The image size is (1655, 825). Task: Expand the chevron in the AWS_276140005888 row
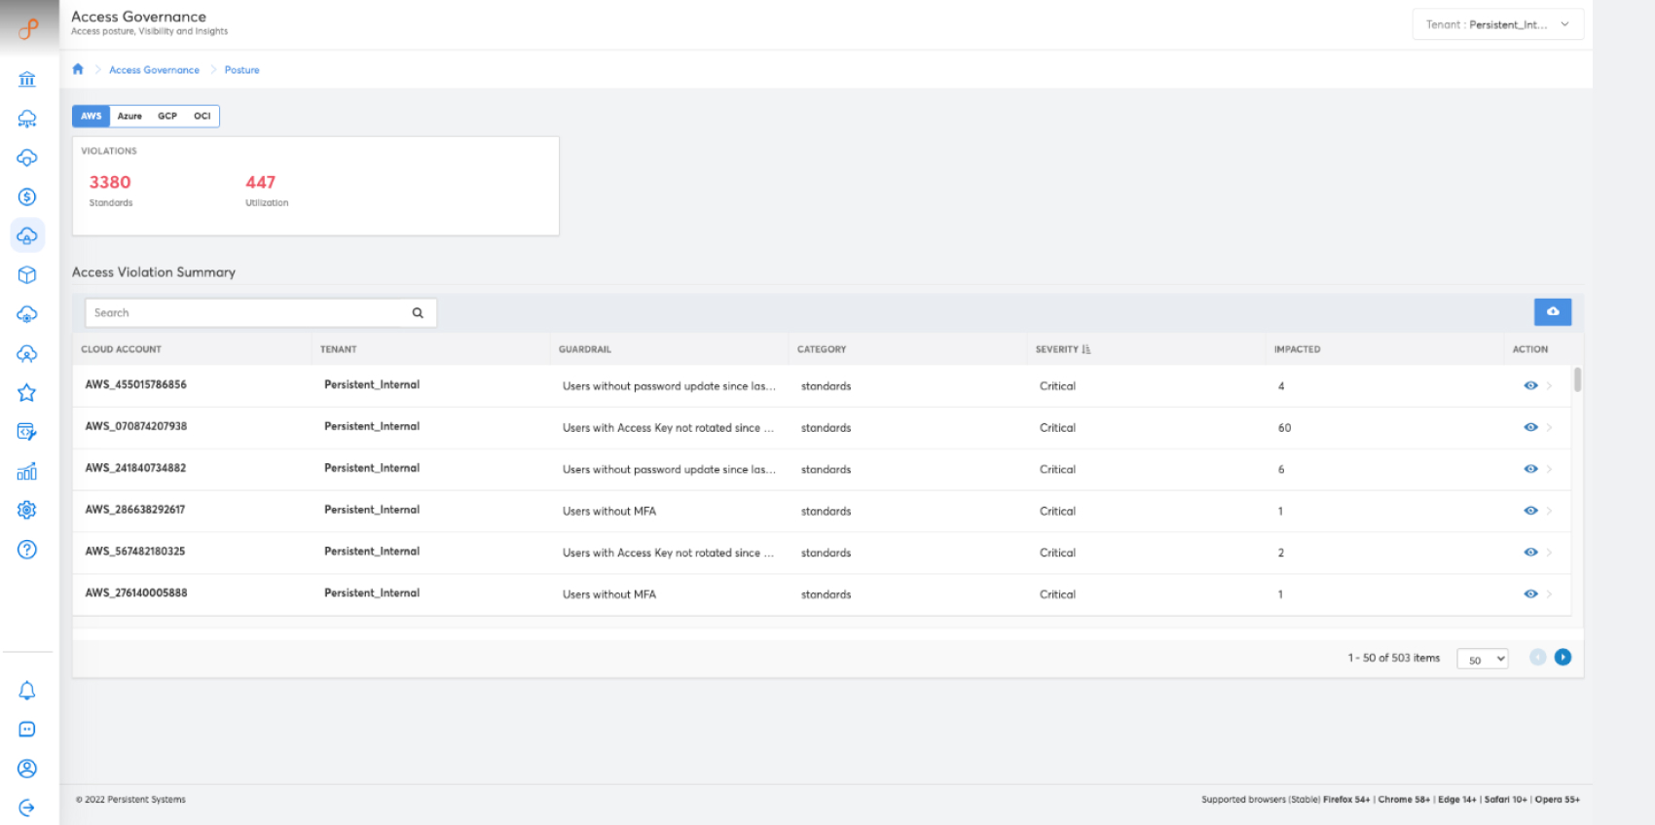[x=1549, y=594]
